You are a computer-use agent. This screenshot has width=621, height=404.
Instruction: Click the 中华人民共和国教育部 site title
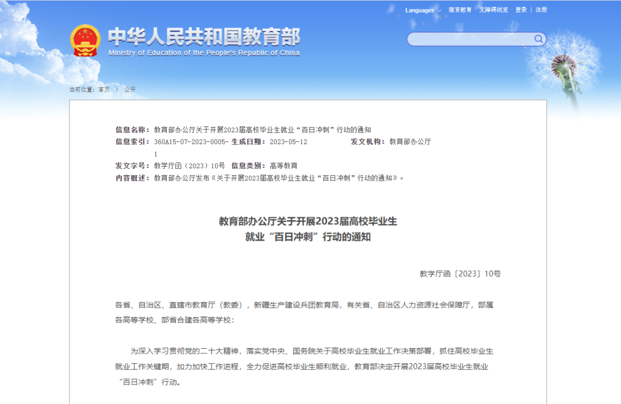tap(204, 36)
